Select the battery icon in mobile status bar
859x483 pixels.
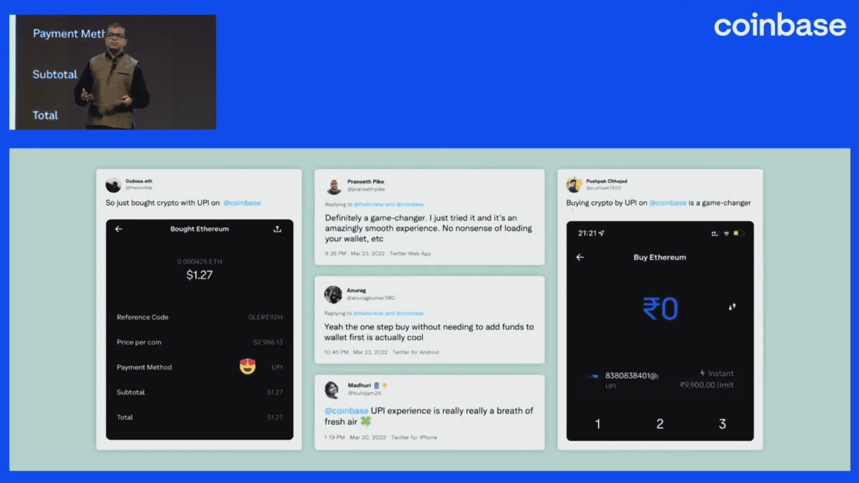click(739, 233)
